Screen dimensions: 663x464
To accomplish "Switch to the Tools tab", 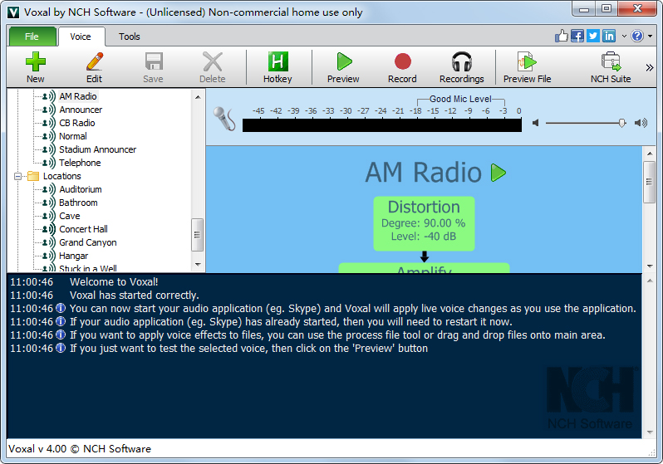I will (130, 37).
